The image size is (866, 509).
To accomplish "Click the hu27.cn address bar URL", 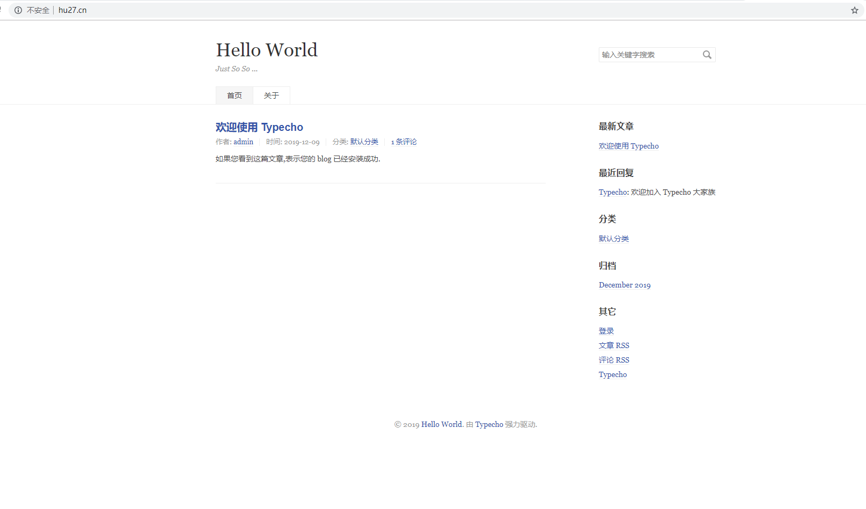I will tap(72, 10).
